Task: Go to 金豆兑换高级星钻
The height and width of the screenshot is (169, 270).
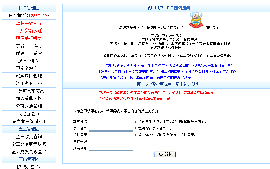Action: click(x=29, y=152)
